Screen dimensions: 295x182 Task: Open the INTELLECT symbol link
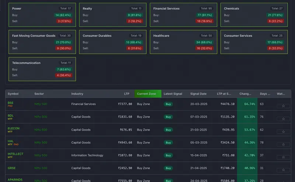click(x=15, y=154)
